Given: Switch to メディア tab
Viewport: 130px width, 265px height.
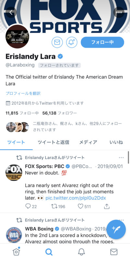Looking at the screenshot, I should (x=88, y=142).
